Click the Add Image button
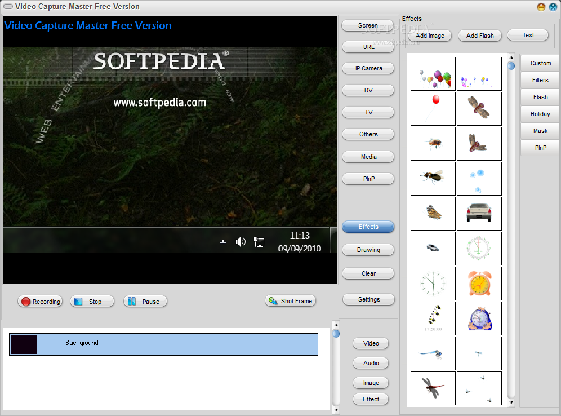Image resolution: width=561 pixels, height=416 pixels. [x=430, y=36]
